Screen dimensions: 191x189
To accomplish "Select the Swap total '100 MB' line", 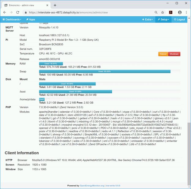I will (x=66, y=75).
